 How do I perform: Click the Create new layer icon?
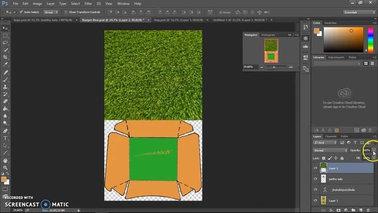click(x=361, y=211)
